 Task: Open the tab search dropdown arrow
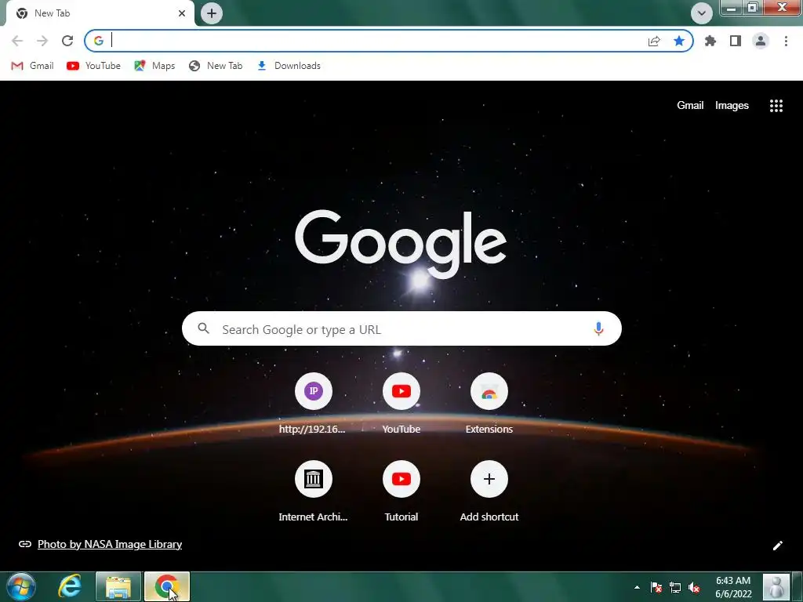(702, 13)
